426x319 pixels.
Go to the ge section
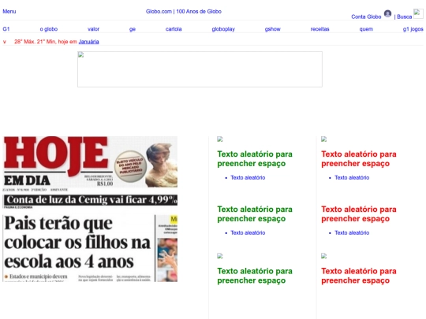133,29
